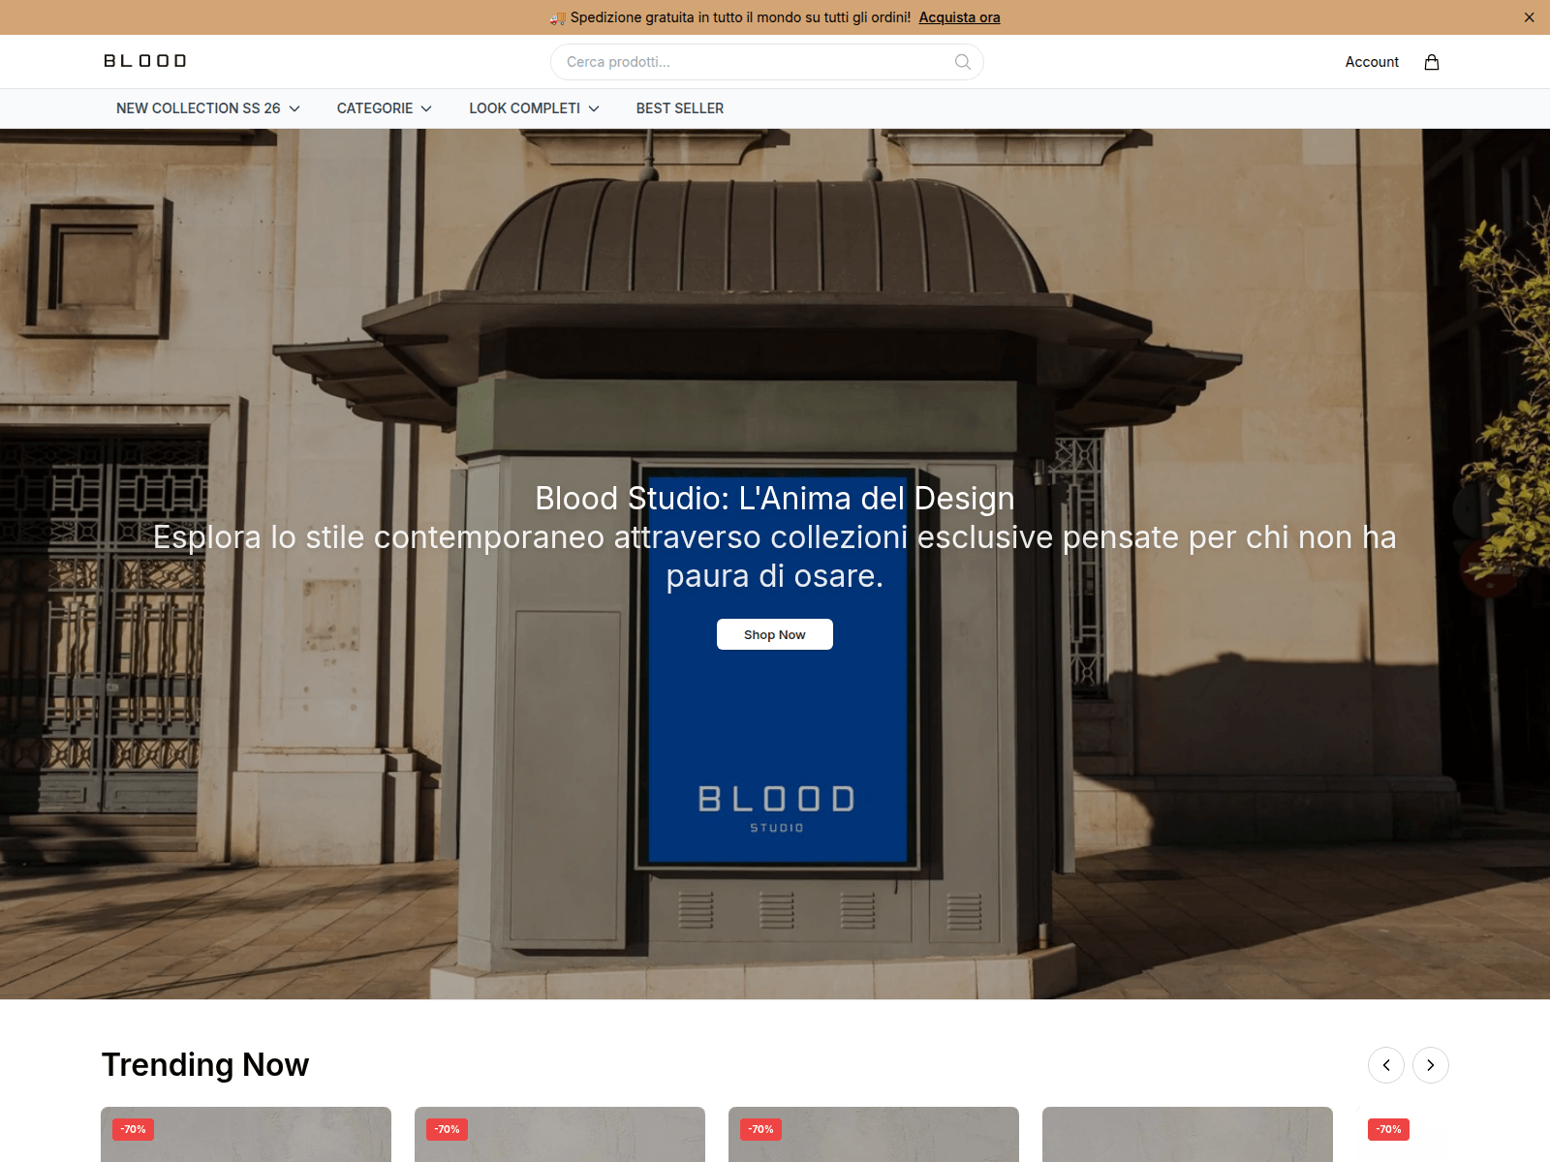Open the third trending product thumbnail
This screenshot has height=1162, width=1550.
(874, 1135)
